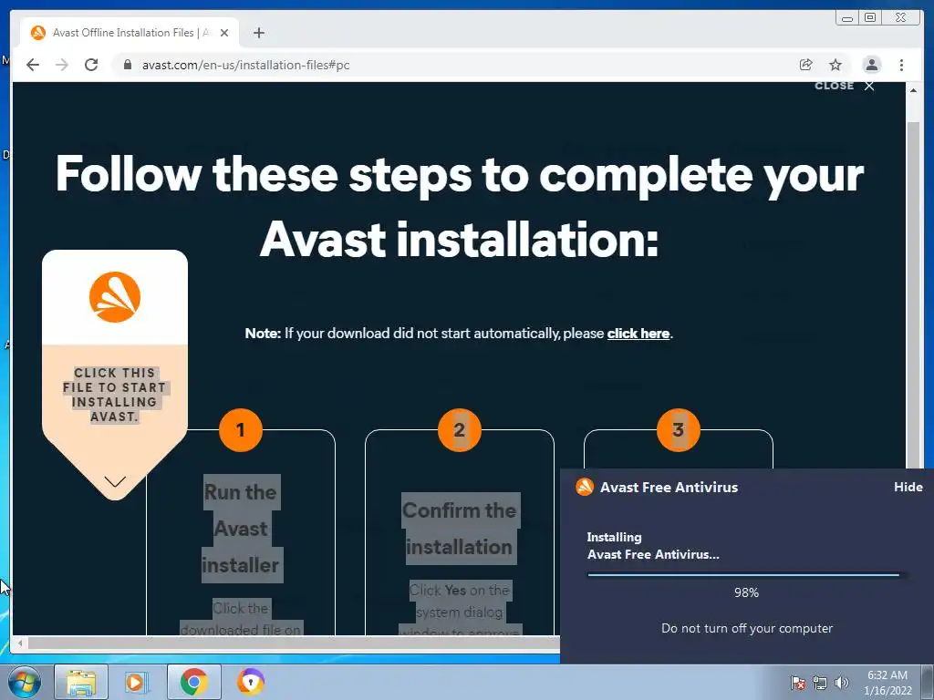Bookmark this page with the star icon
The image size is (934, 700).
[x=835, y=65]
